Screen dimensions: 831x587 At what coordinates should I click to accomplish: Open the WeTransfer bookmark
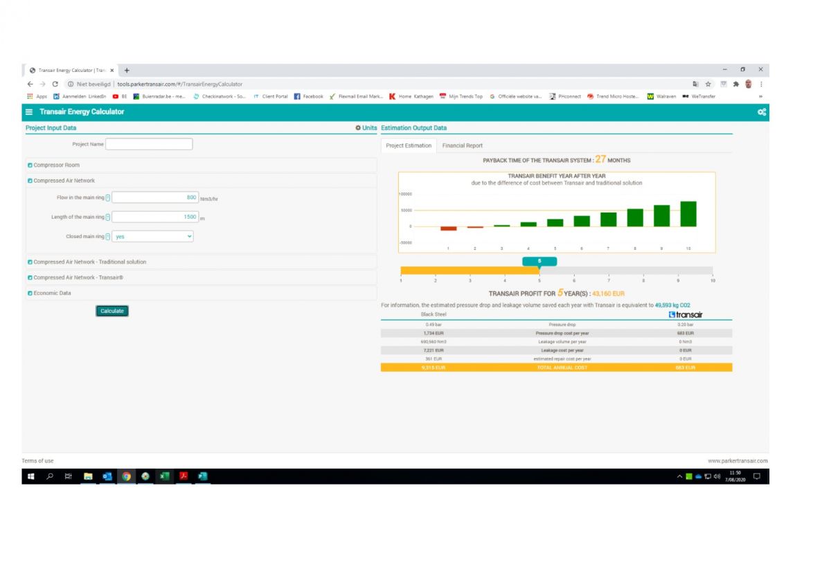point(699,96)
